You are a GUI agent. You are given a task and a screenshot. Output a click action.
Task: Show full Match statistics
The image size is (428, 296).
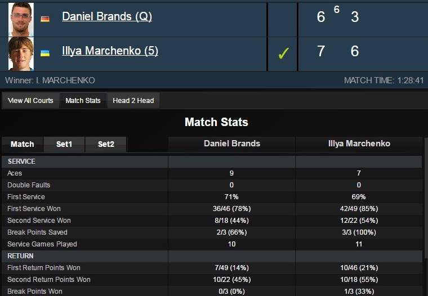pos(23,144)
